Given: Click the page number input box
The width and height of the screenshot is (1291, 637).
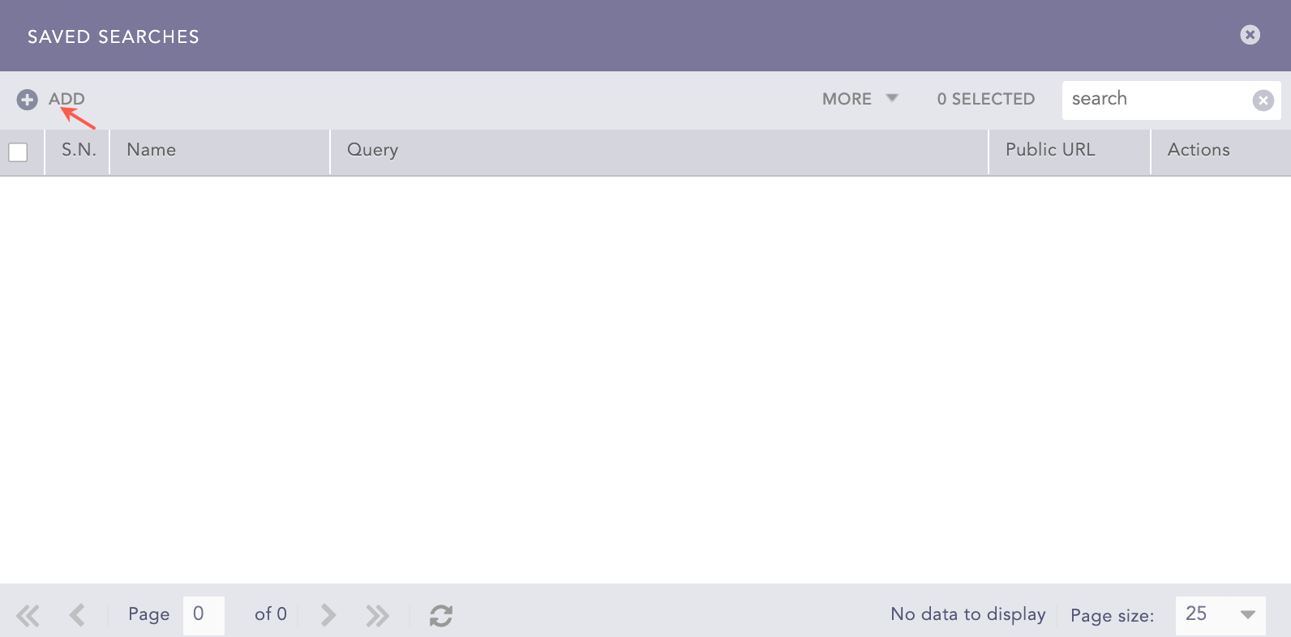Looking at the screenshot, I should [203, 614].
